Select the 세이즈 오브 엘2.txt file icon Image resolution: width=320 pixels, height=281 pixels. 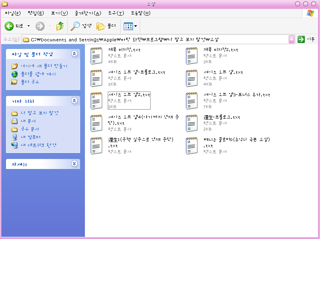click(x=97, y=101)
